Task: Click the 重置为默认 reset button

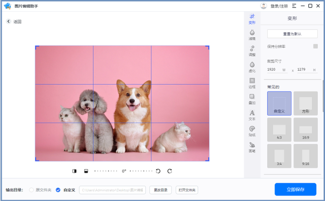Action: (292, 34)
